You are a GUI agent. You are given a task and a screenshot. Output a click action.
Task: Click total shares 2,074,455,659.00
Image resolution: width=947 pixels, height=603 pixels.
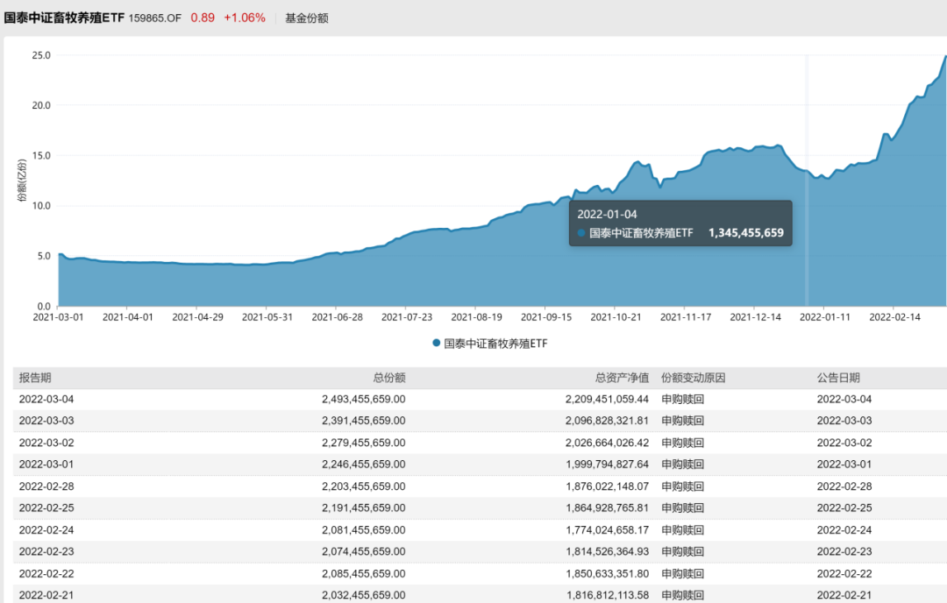[x=364, y=551]
